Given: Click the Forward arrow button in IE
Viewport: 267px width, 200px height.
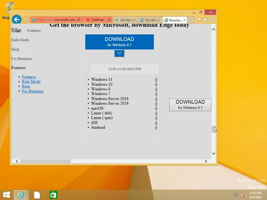Looking at the screenshot, I should [x=26, y=20].
